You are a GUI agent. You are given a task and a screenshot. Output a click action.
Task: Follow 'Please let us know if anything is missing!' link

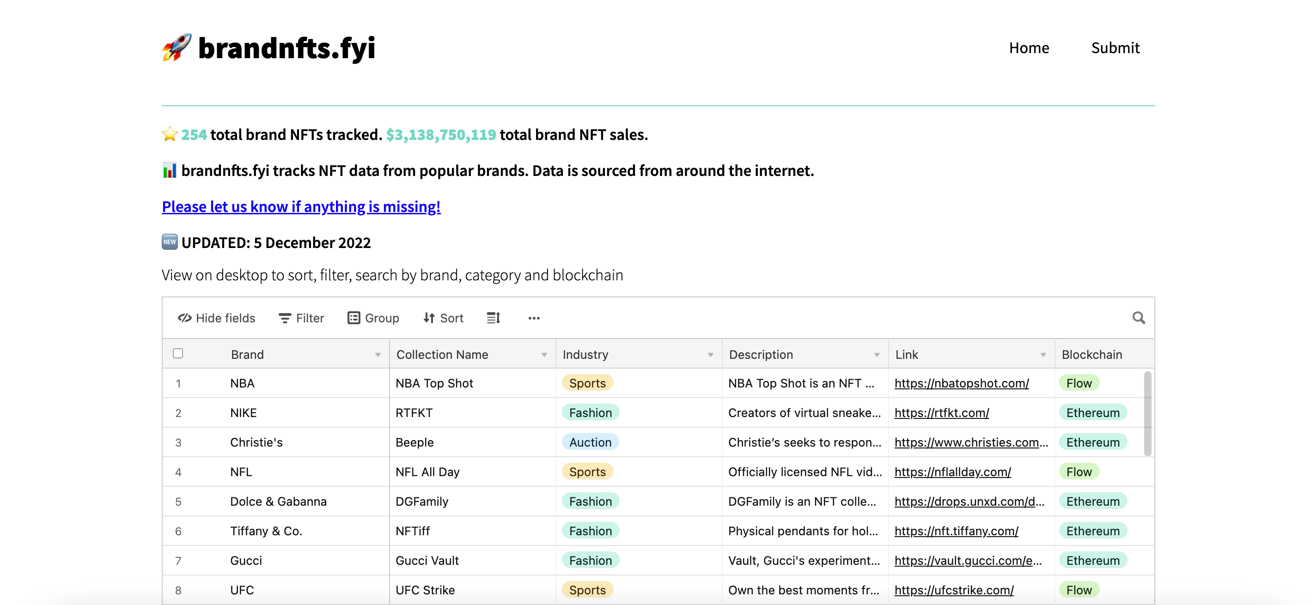tap(301, 207)
